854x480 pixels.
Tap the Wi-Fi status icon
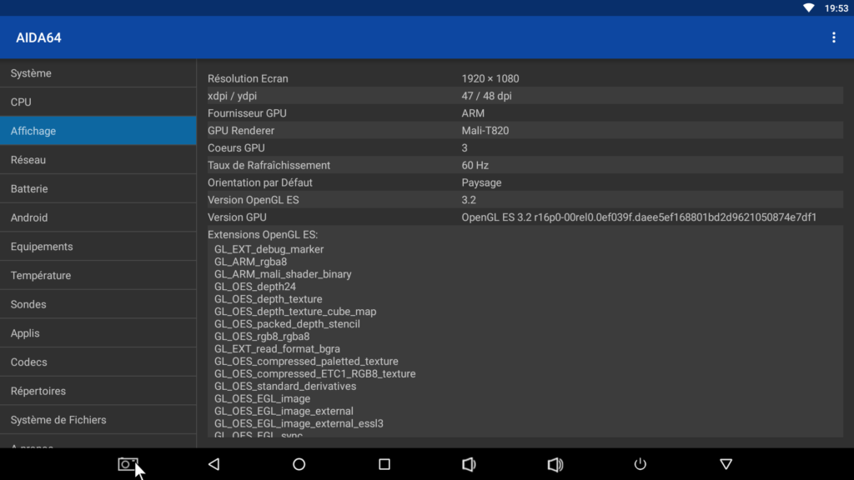[x=809, y=7]
